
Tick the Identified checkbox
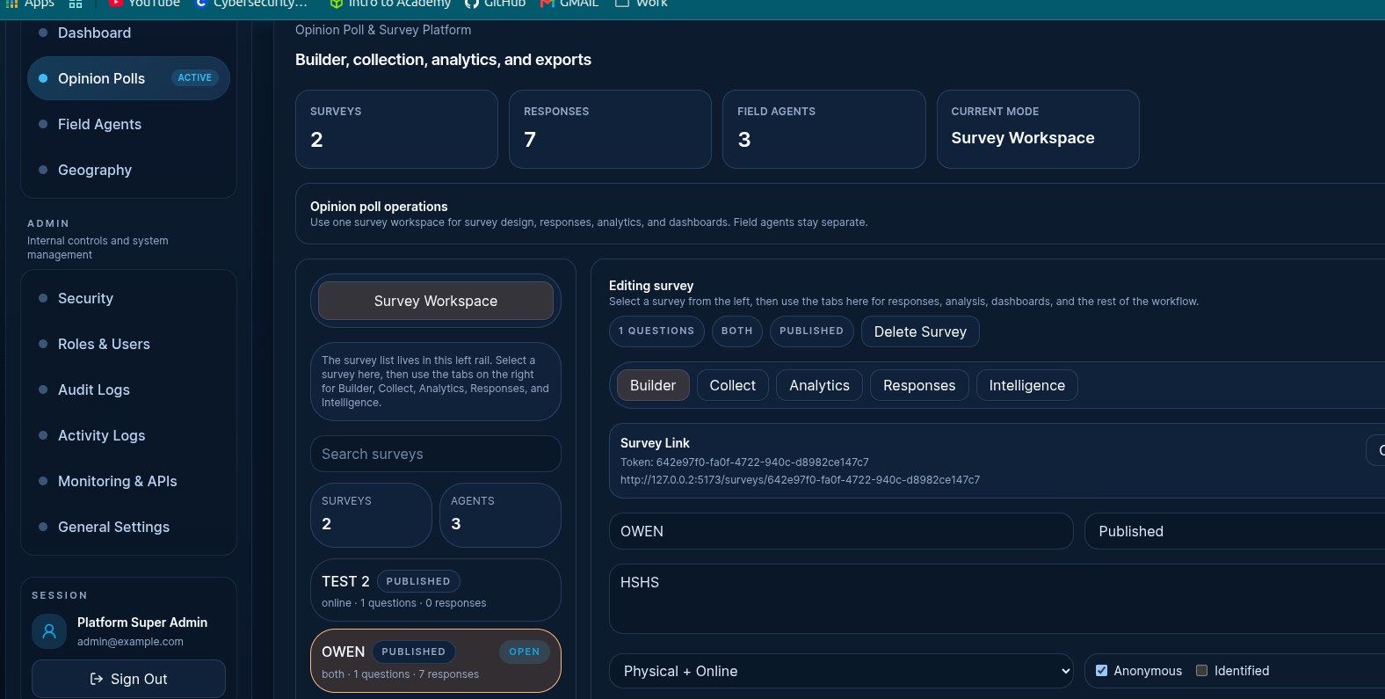1201,671
